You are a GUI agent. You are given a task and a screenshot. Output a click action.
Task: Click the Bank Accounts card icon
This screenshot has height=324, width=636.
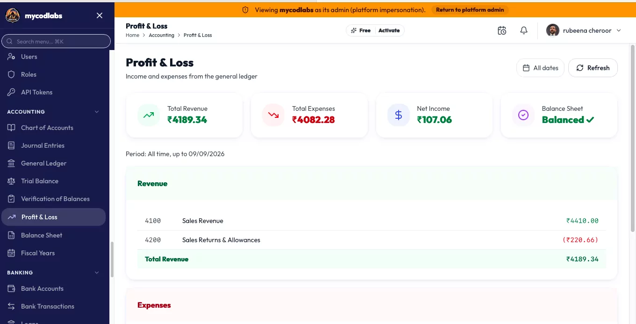pyautogui.click(x=12, y=288)
